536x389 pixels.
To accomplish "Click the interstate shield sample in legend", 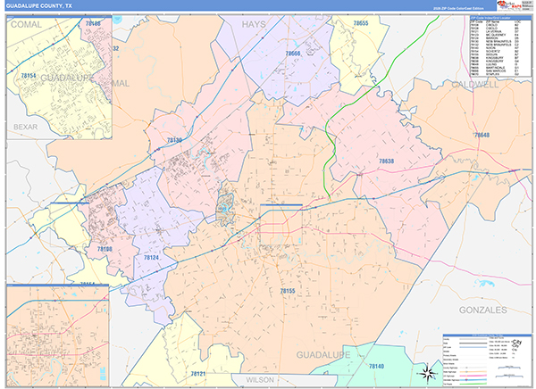I will (466, 380).
